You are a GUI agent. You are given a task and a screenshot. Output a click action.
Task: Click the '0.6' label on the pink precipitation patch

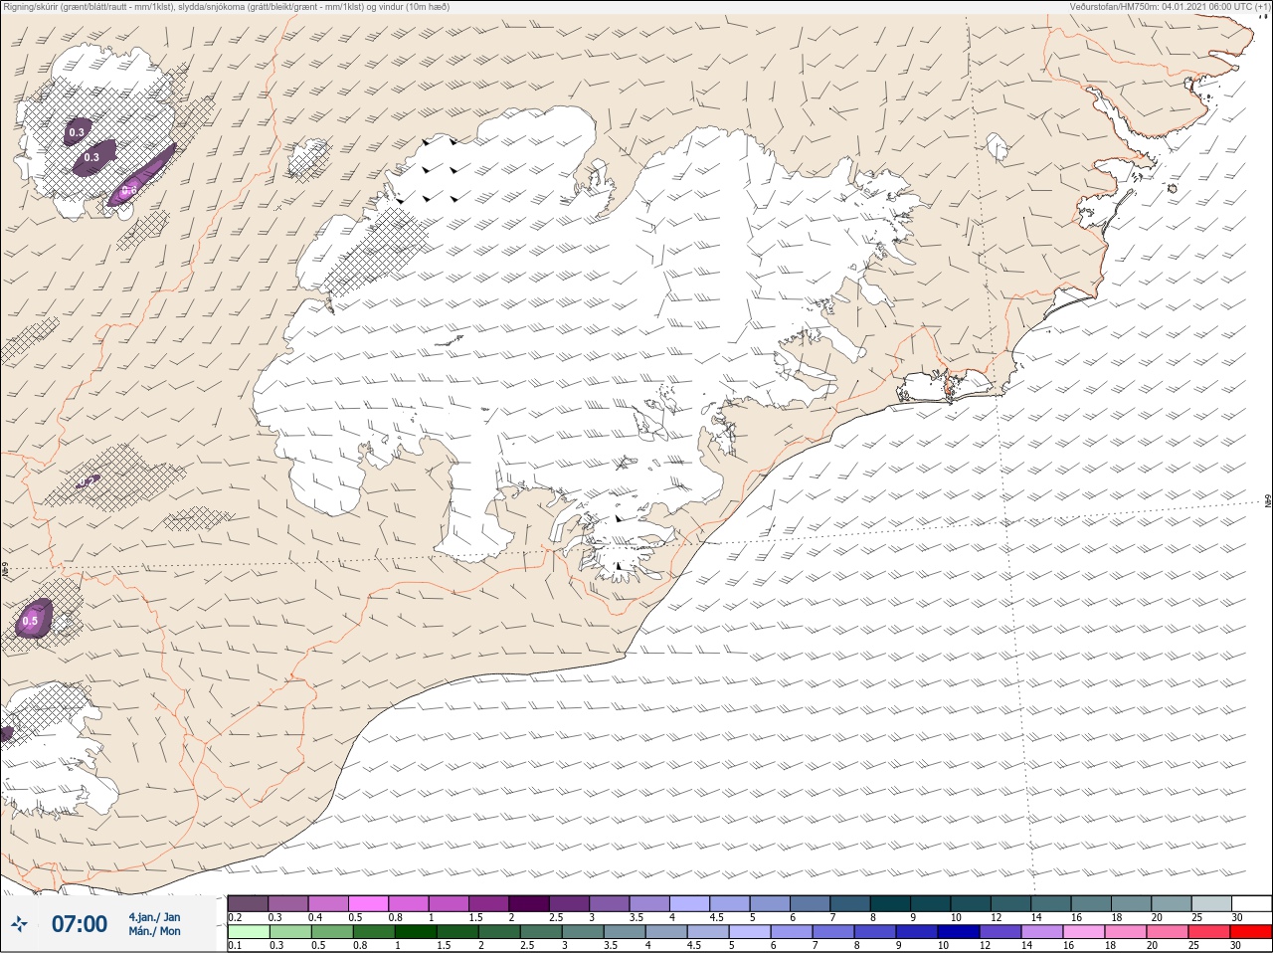[x=129, y=190]
